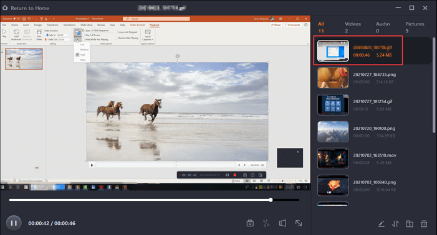Click the speaker volume icon
The height and width of the screenshot is (235, 437).
point(282,223)
